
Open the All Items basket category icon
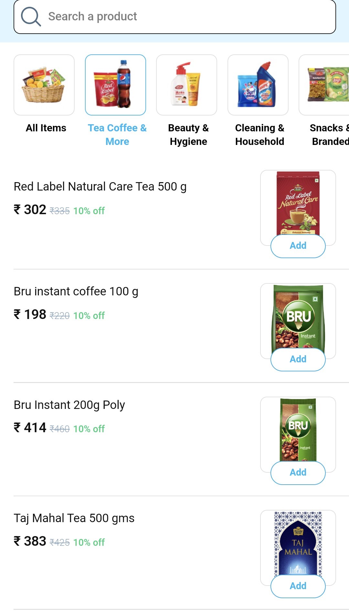[44, 85]
